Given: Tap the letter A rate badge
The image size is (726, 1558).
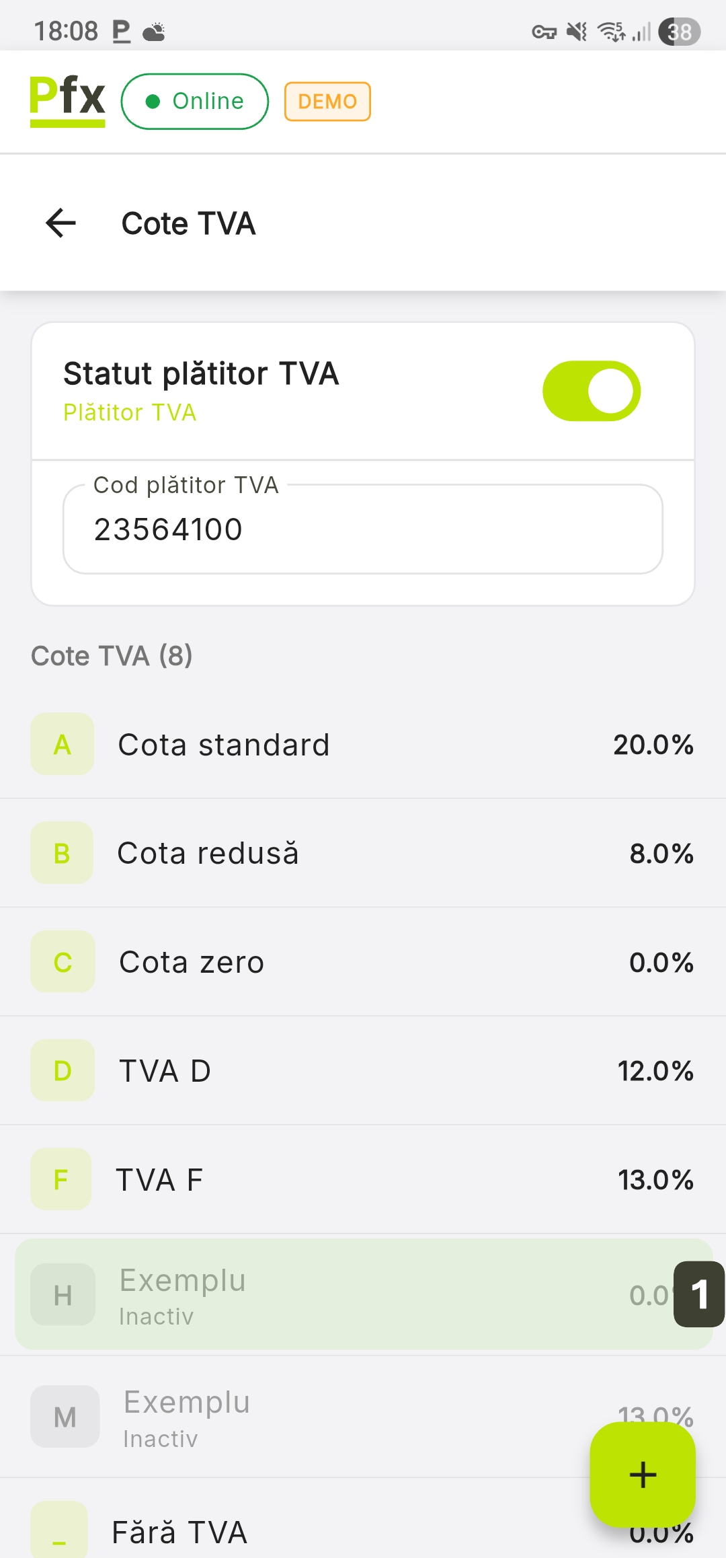Looking at the screenshot, I should pos(62,745).
